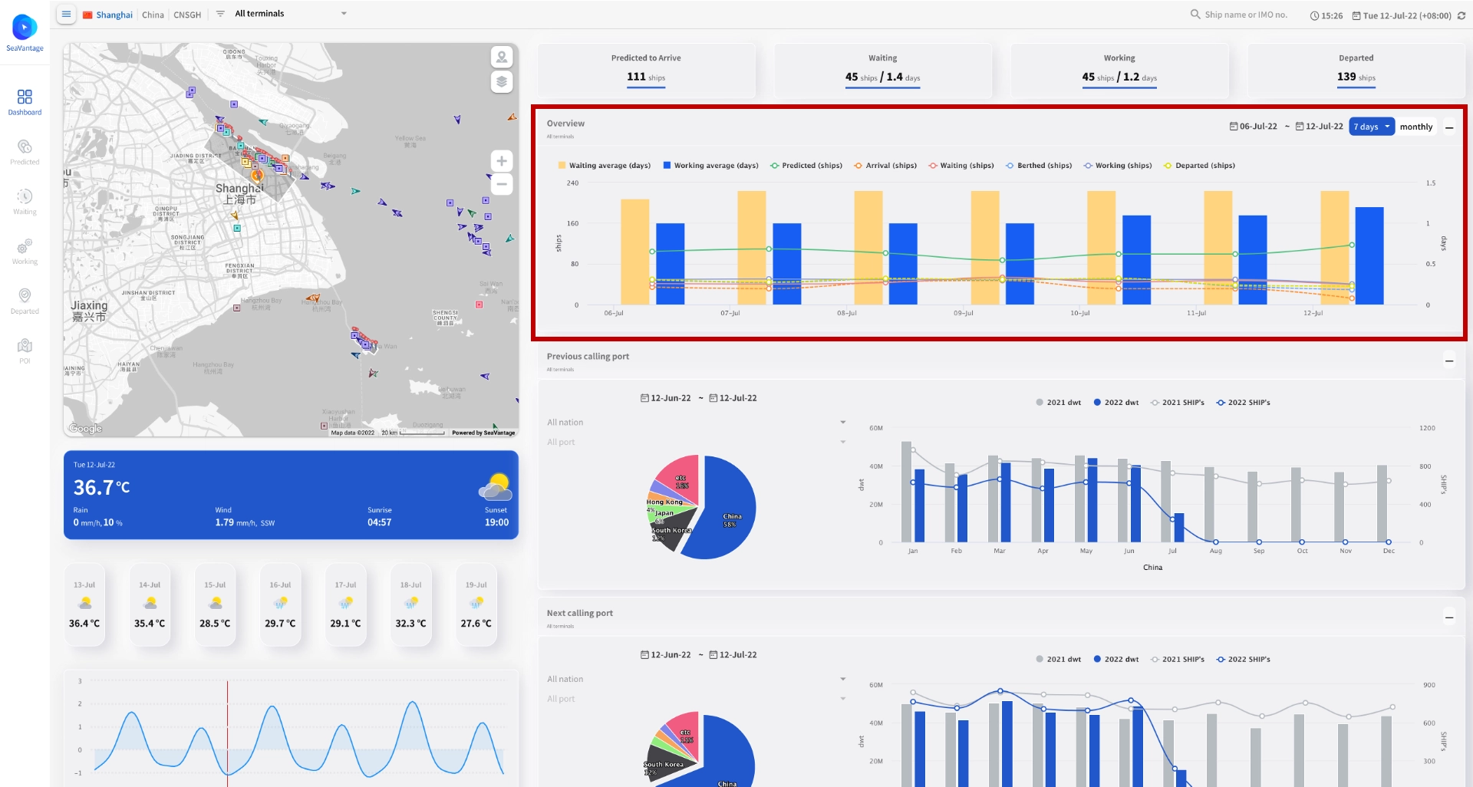The width and height of the screenshot is (1473, 787).
Task: Toggle Departed (ships) legend series
Action: point(1199,165)
